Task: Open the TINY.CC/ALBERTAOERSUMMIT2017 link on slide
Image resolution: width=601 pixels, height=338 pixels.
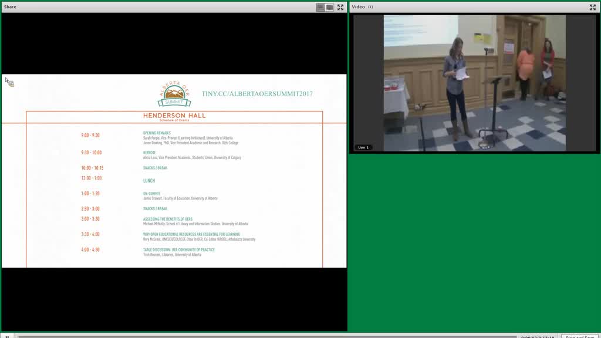Action: (x=257, y=94)
